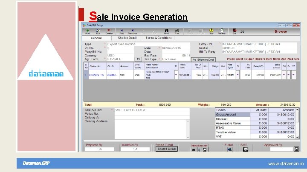307x172 pixels.
Task: Click the Policy No. field
Action: [x=152, y=114]
